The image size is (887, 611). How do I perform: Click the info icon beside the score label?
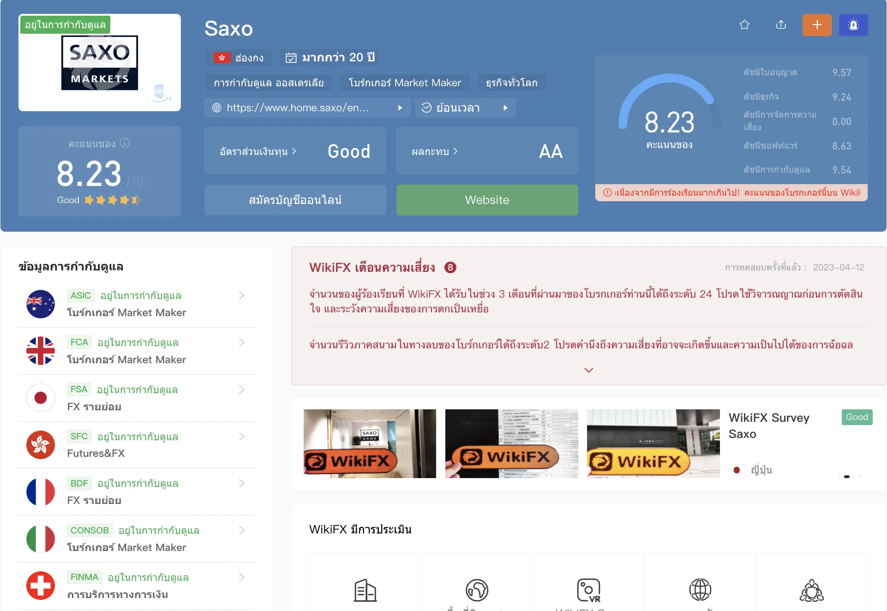pos(125,143)
